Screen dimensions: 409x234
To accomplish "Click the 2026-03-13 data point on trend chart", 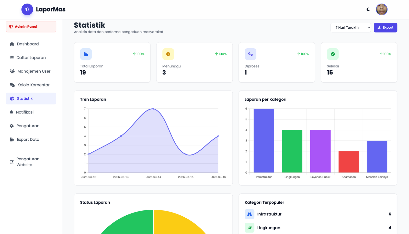I will (x=121, y=136).
